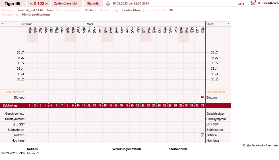
Task: Click the KurvenReich crown logo icon
Action: pos(253,3)
